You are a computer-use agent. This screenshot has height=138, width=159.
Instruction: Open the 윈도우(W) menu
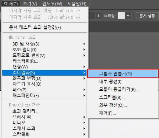[x=52, y=4]
